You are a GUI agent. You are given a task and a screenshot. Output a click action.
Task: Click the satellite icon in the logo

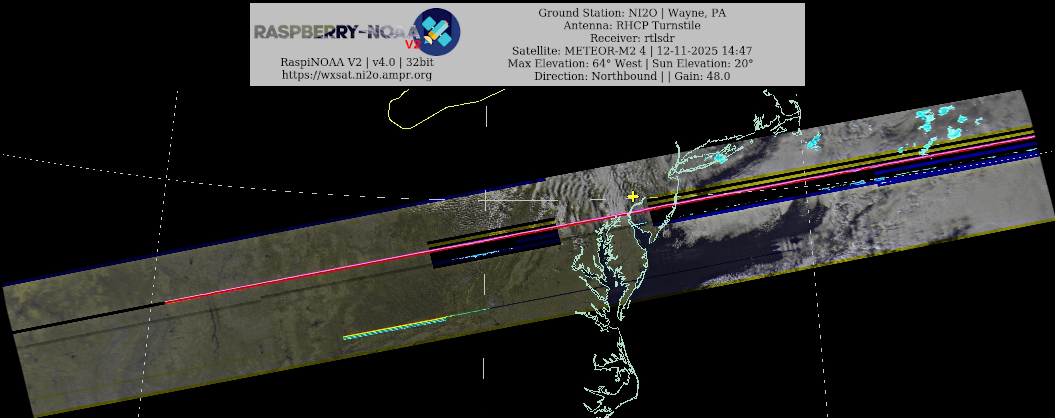point(437,31)
